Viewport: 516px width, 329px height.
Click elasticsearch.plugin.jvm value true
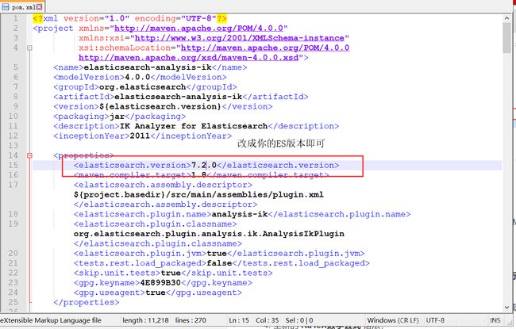(217, 254)
